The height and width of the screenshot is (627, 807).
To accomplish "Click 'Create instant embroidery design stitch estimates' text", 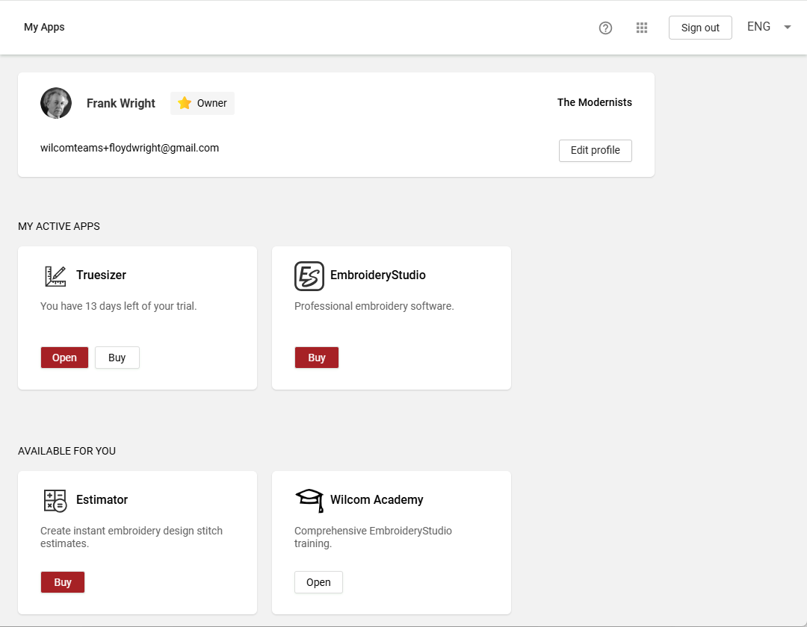I will coord(132,537).
